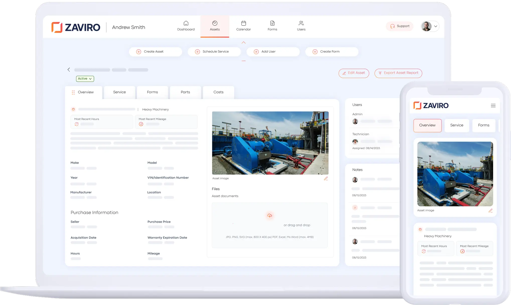Click the Calendar icon in navigation
The width and height of the screenshot is (511, 305).
pyautogui.click(x=243, y=23)
